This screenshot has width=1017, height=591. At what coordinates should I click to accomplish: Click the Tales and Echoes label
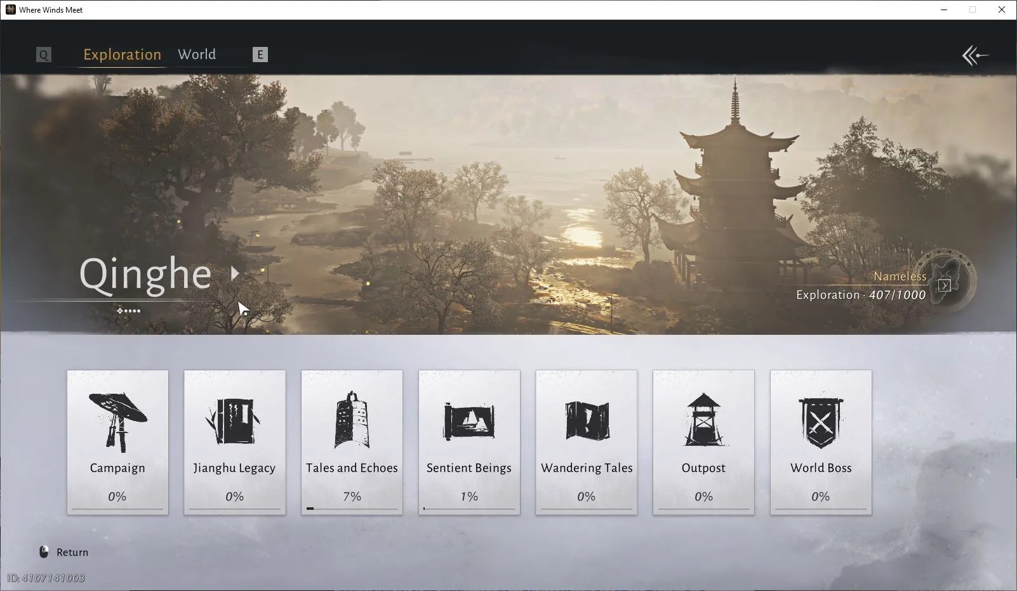click(352, 468)
